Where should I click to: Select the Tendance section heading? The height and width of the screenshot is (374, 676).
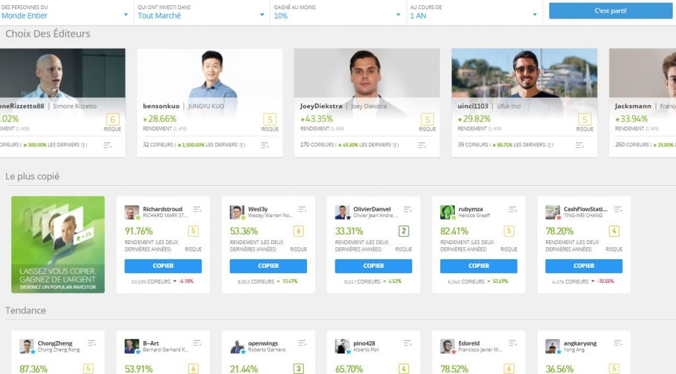click(26, 310)
